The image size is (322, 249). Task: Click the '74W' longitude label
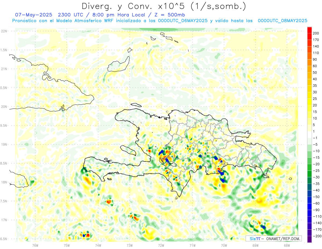[98, 245]
